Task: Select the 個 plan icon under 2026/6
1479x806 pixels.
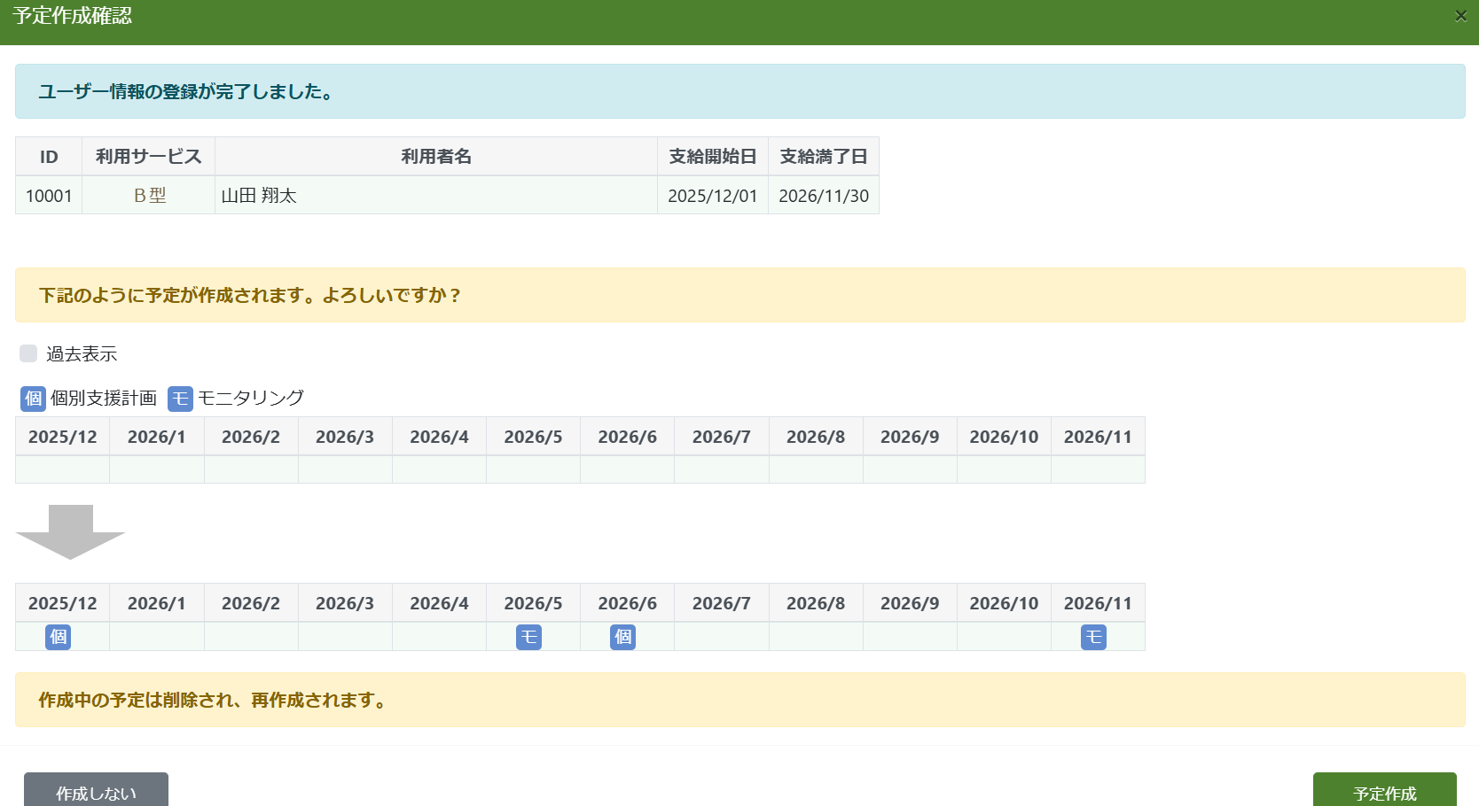Action: point(622,637)
